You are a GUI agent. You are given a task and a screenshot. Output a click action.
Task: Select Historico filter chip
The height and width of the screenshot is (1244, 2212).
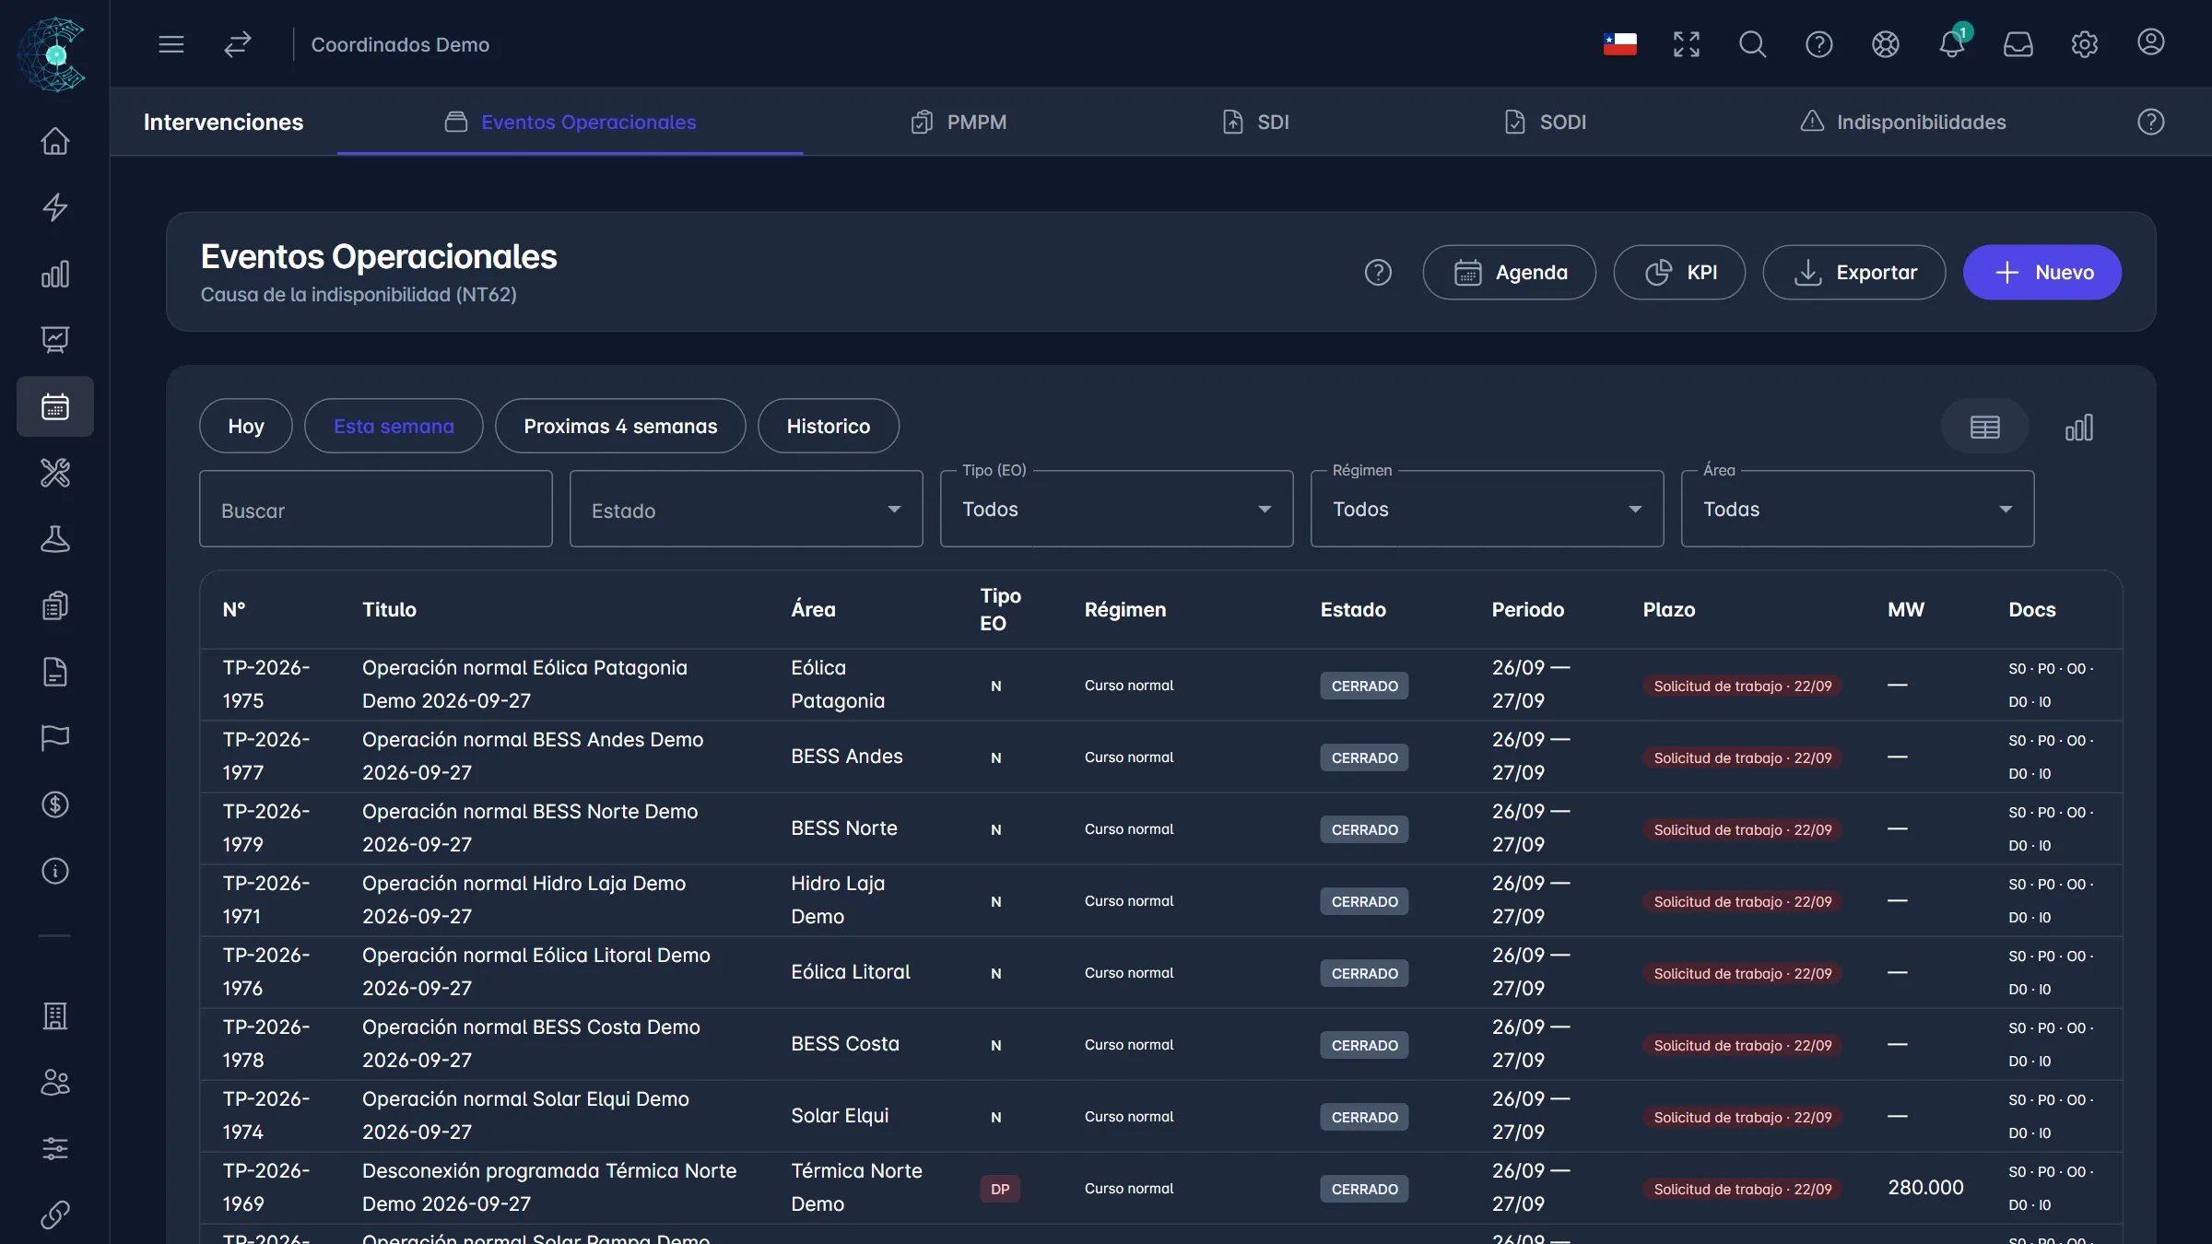click(x=829, y=426)
